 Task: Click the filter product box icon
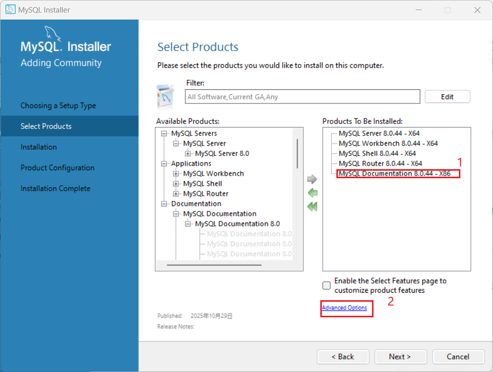point(165,96)
